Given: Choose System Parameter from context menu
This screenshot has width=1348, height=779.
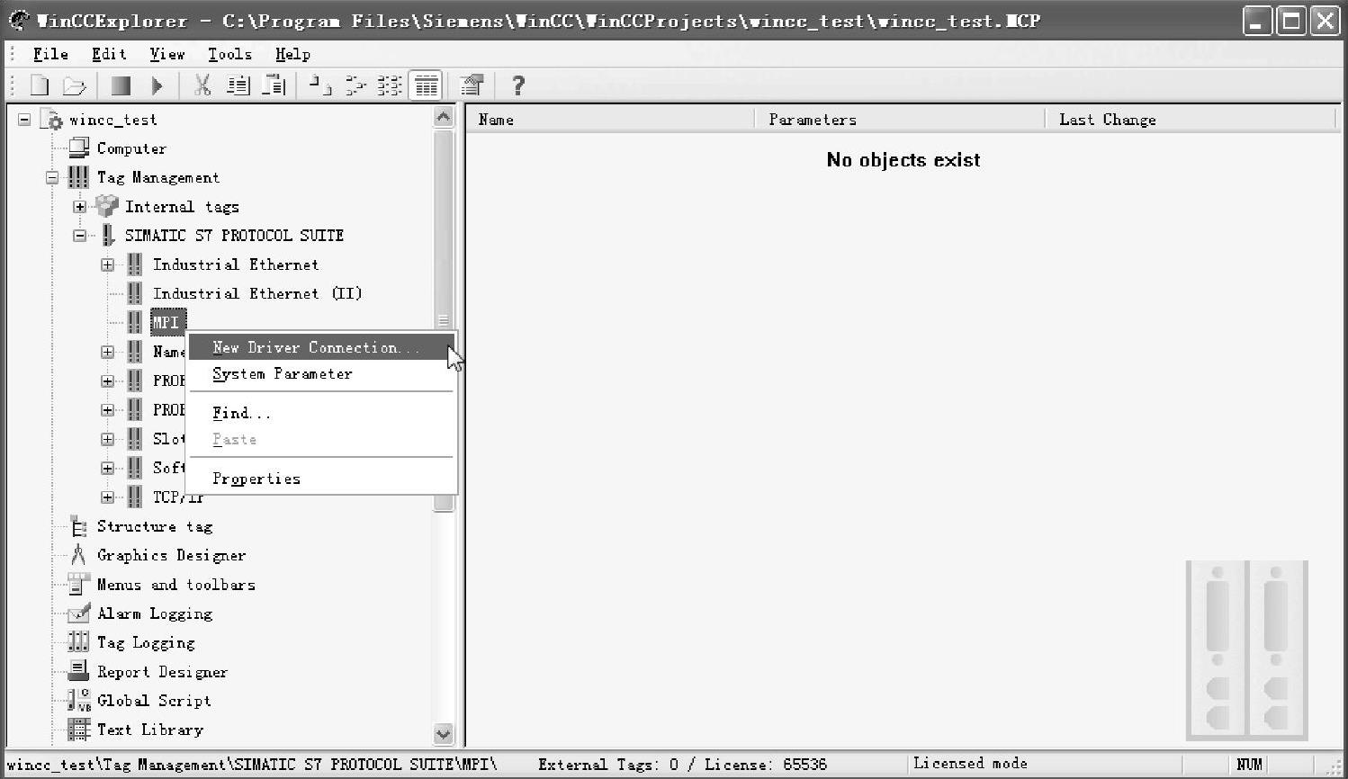Looking at the screenshot, I should click(x=321, y=374).
